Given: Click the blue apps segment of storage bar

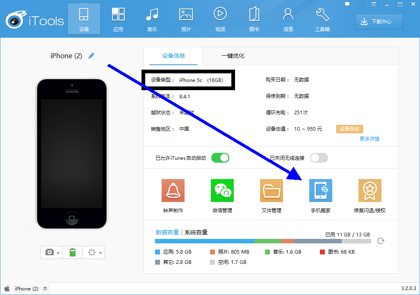Looking at the screenshot, I should point(204,241).
